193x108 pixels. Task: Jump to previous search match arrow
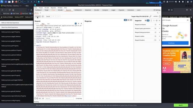click(40, 98)
